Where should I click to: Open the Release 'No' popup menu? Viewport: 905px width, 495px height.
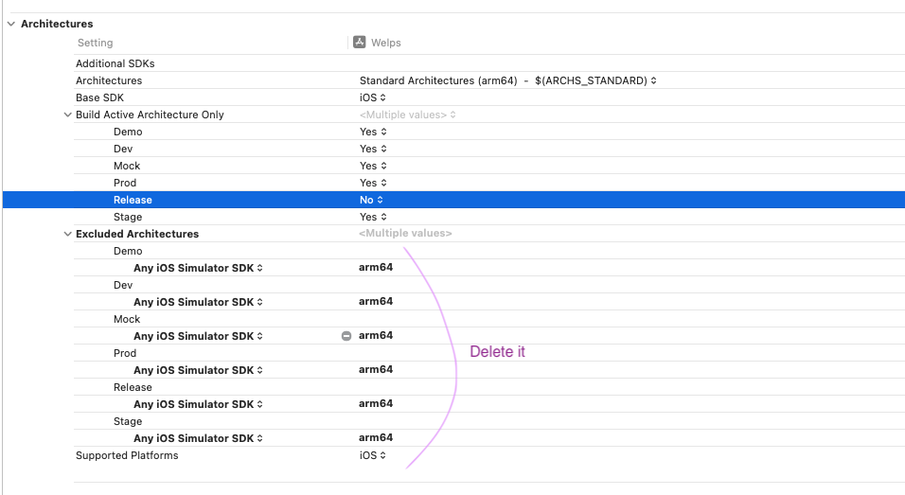point(372,201)
